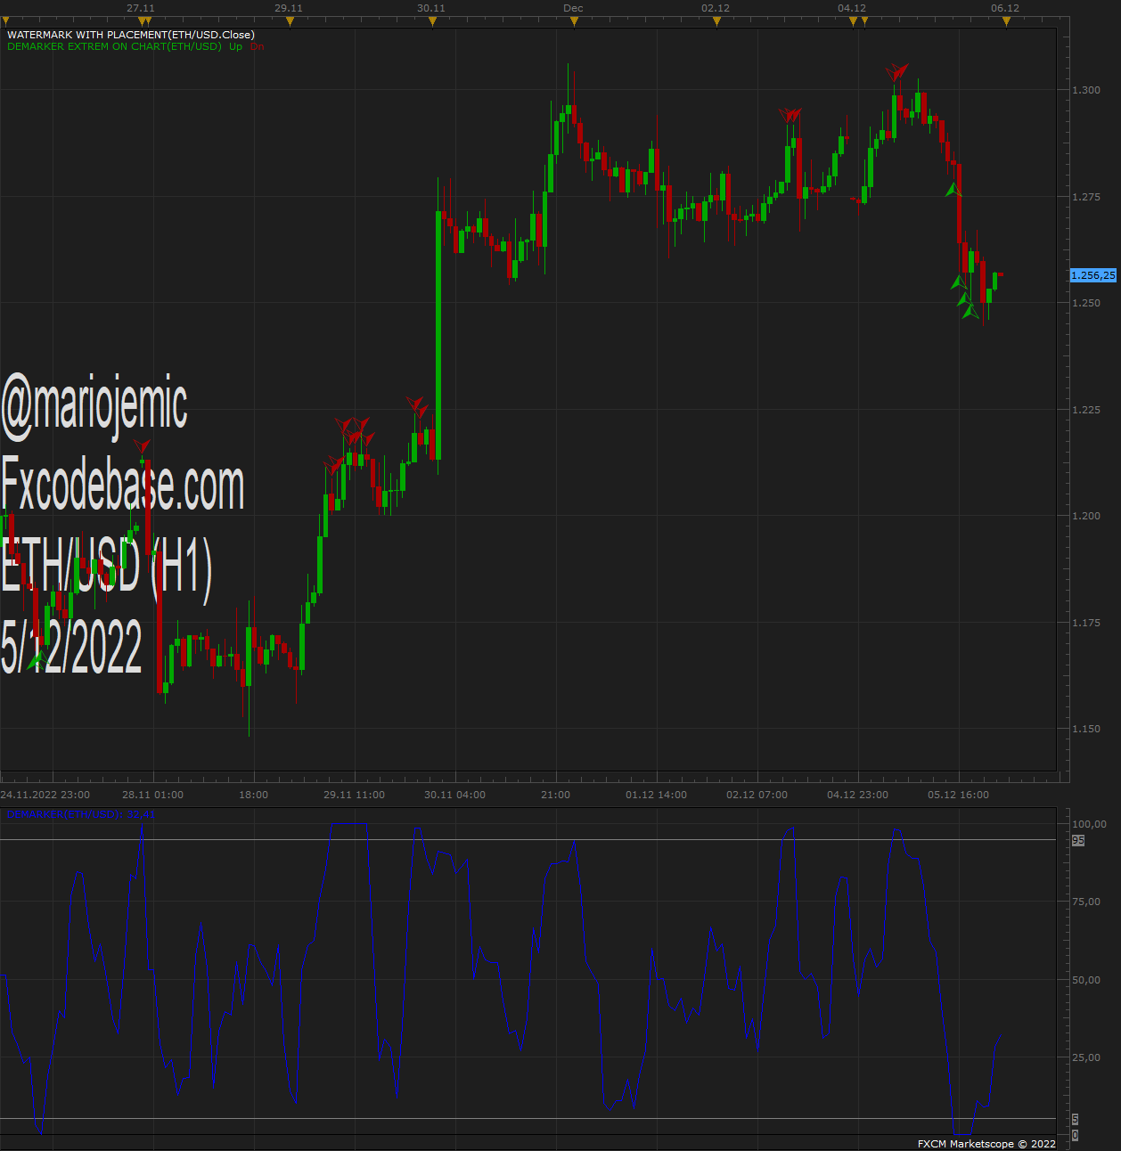
Task: Click the 04.12 23:00 time axis label
Action: [x=858, y=795]
